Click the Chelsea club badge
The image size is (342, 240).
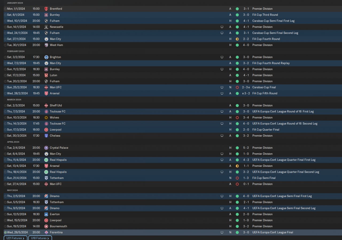[x=46, y=136]
